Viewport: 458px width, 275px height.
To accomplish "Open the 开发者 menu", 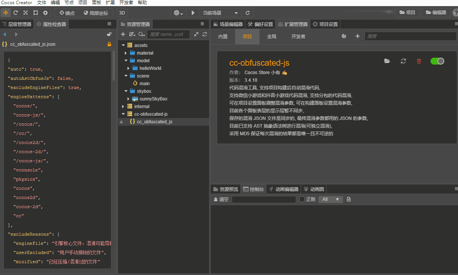I will point(126,3).
